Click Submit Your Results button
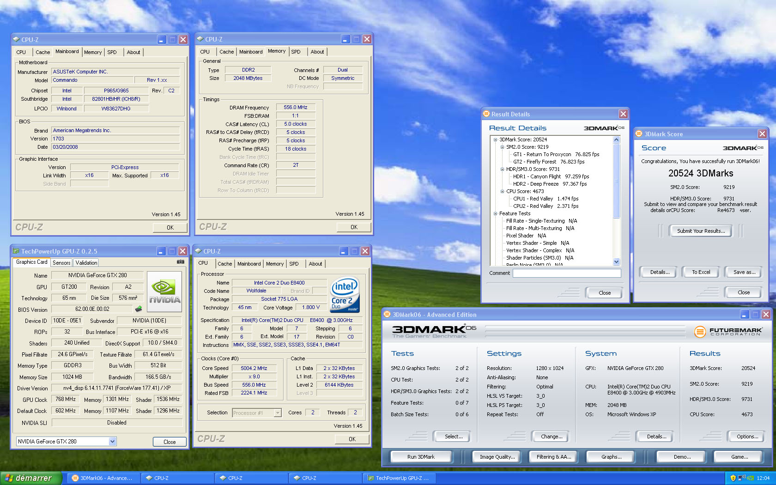 click(701, 231)
